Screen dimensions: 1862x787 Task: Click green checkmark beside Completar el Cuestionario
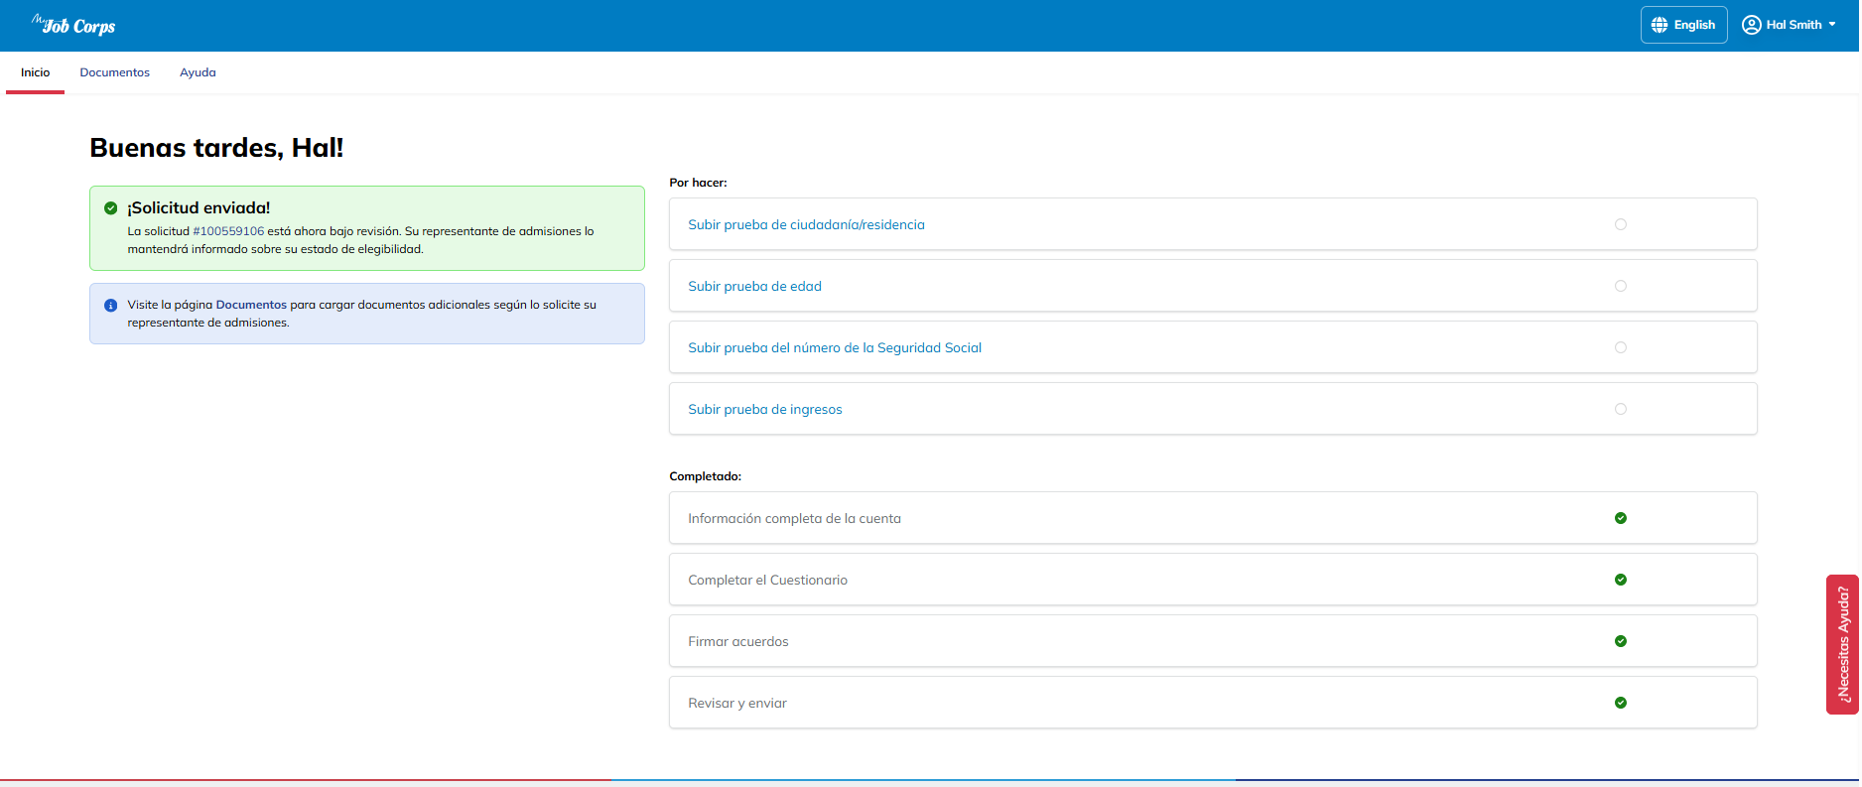1620,580
